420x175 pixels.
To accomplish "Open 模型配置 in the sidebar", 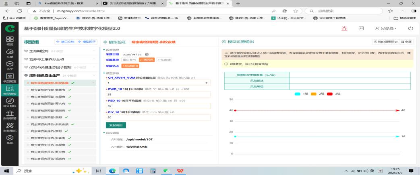I will tap(10, 78).
